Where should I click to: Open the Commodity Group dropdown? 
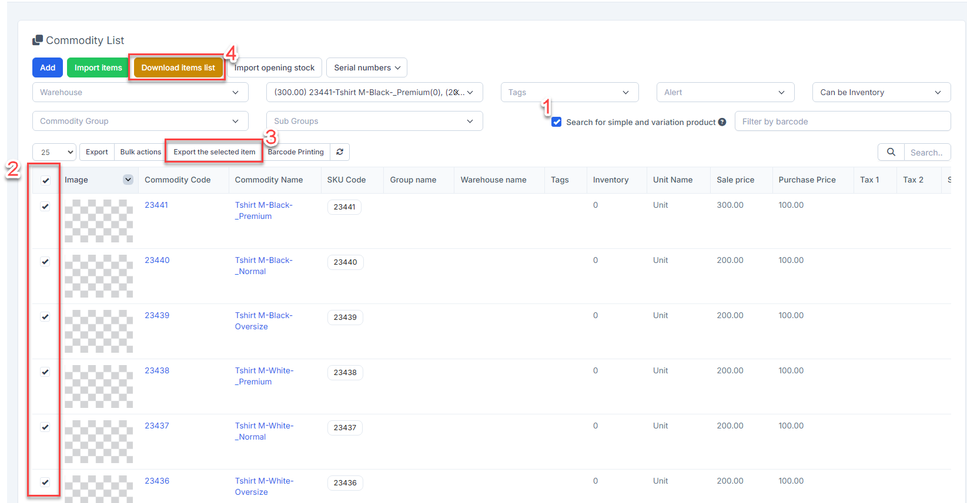click(x=140, y=121)
